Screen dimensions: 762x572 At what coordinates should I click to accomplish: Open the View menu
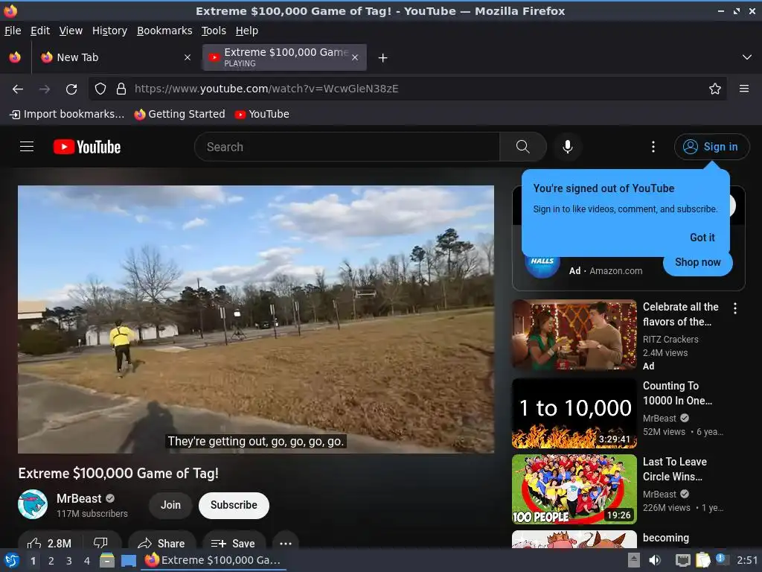[x=71, y=31]
